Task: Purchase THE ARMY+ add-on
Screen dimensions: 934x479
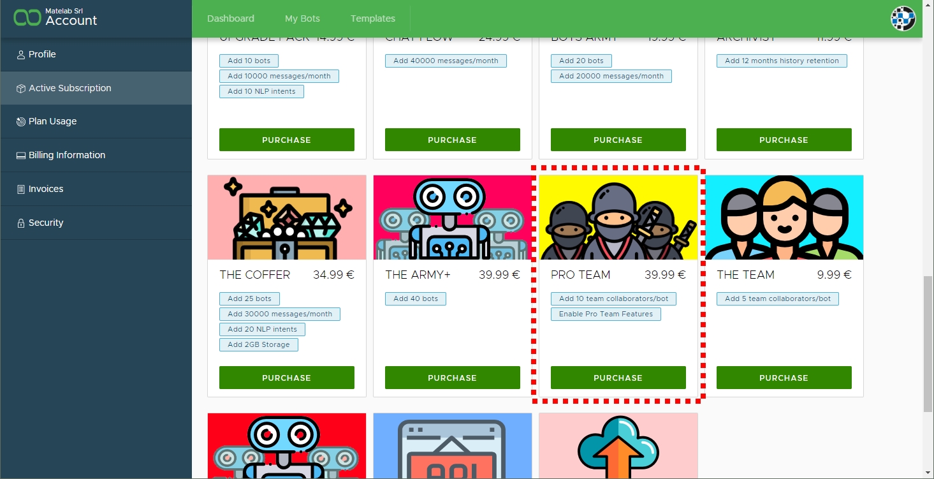Action: coord(453,378)
